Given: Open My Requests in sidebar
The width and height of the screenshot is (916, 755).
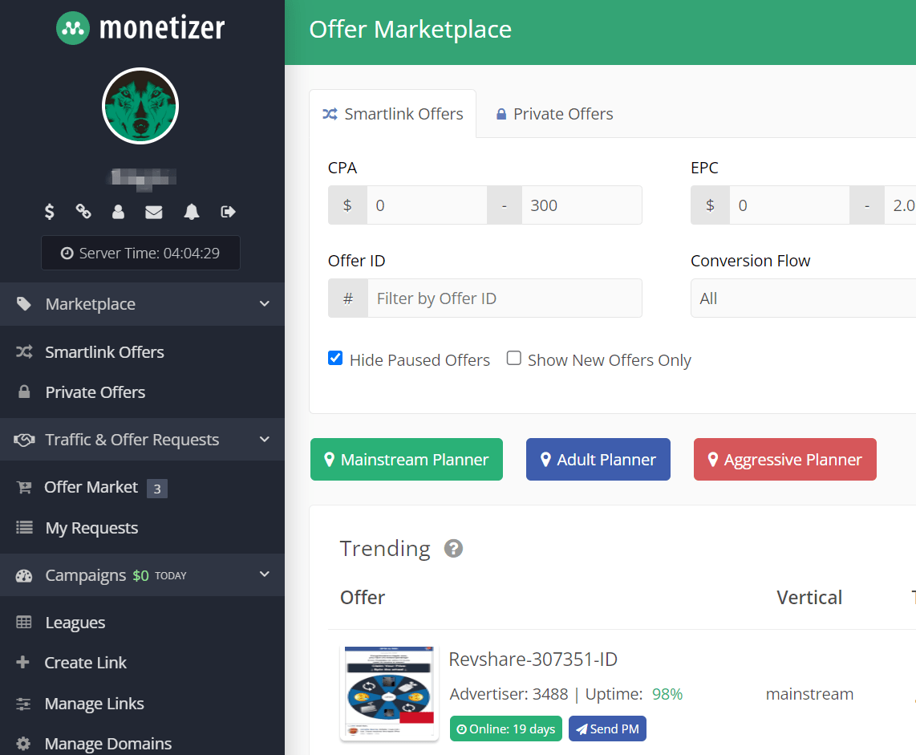Looking at the screenshot, I should click(x=91, y=528).
